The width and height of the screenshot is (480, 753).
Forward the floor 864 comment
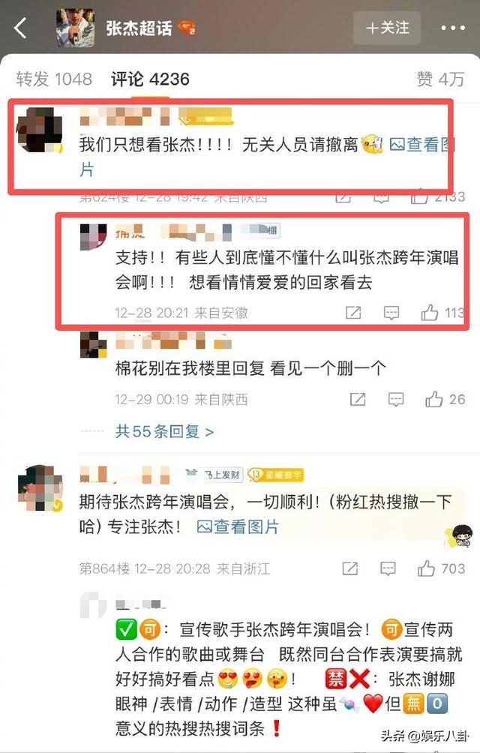(350, 569)
